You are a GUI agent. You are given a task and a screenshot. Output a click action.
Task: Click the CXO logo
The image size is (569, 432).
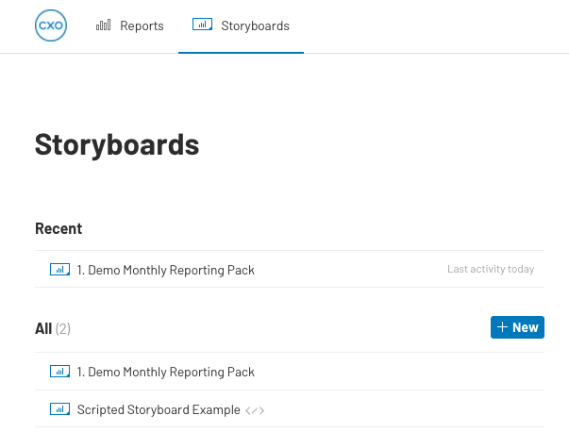pos(51,25)
